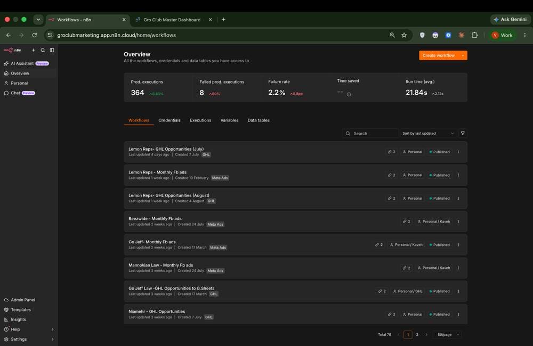Click Time saved info icon
533x346 pixels.
[x=349, y=94]
